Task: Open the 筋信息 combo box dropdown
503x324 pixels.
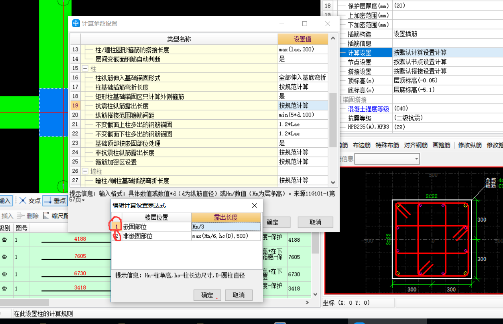Action: [x=416, y=159]
